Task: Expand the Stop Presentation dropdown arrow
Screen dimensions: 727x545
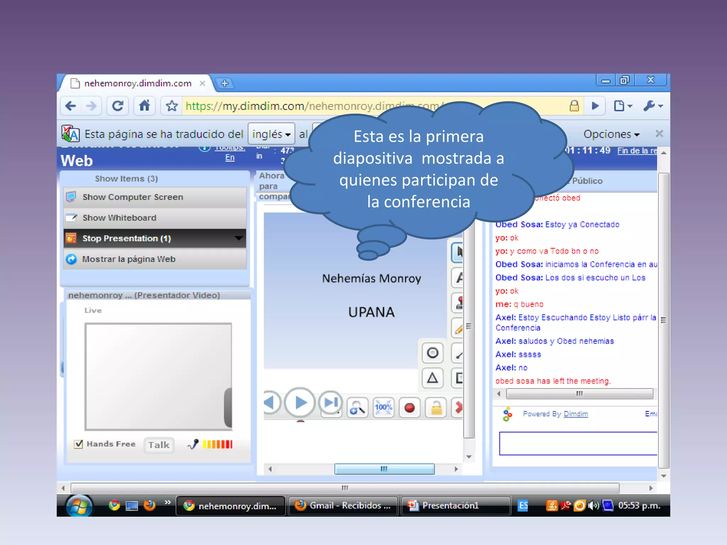Action: click(239, 238)
